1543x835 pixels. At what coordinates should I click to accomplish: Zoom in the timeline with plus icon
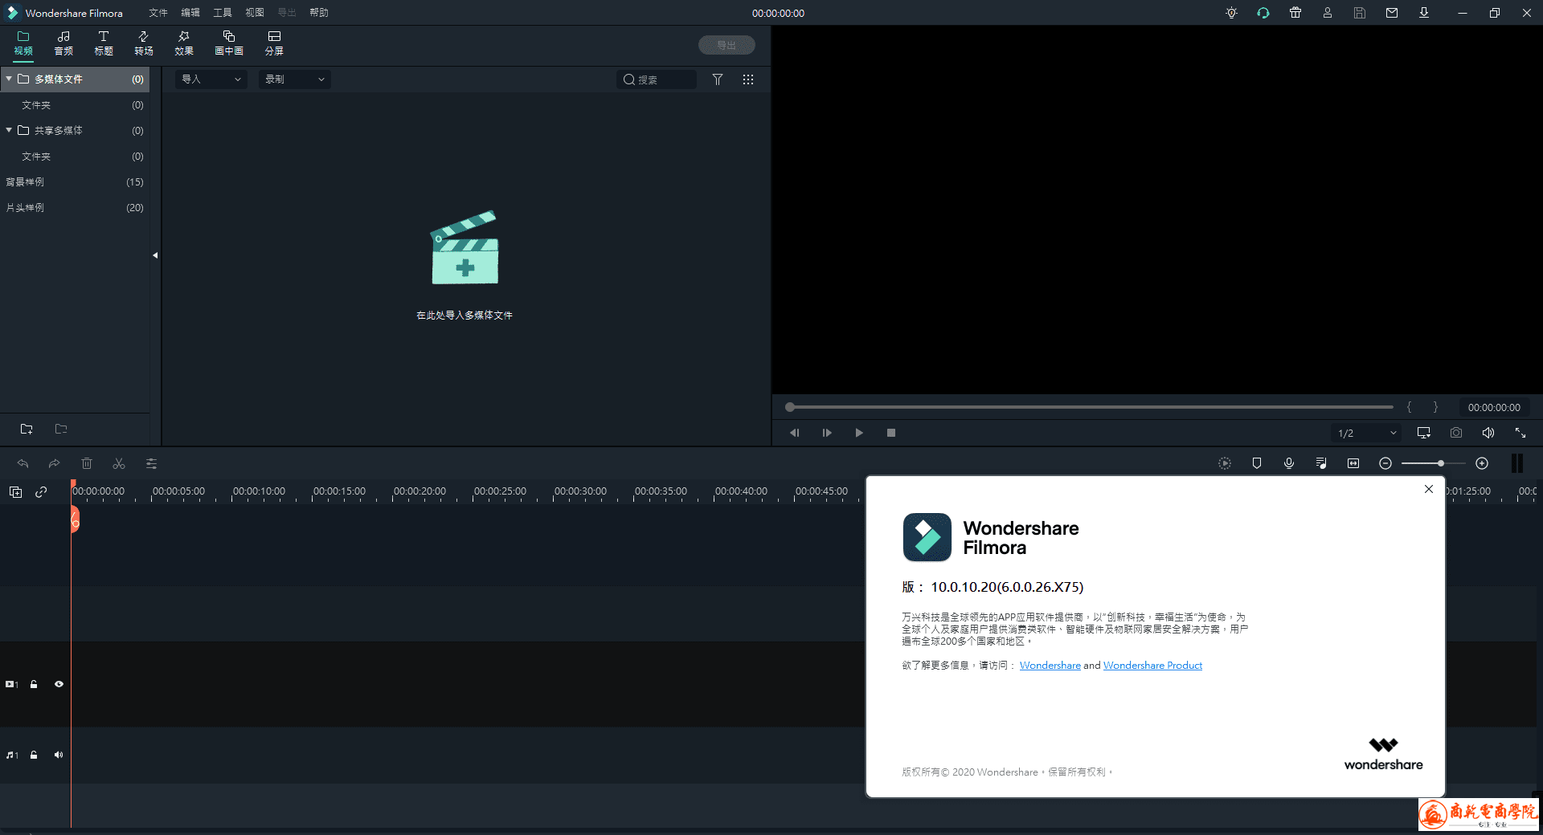(x=1482, y=463)
